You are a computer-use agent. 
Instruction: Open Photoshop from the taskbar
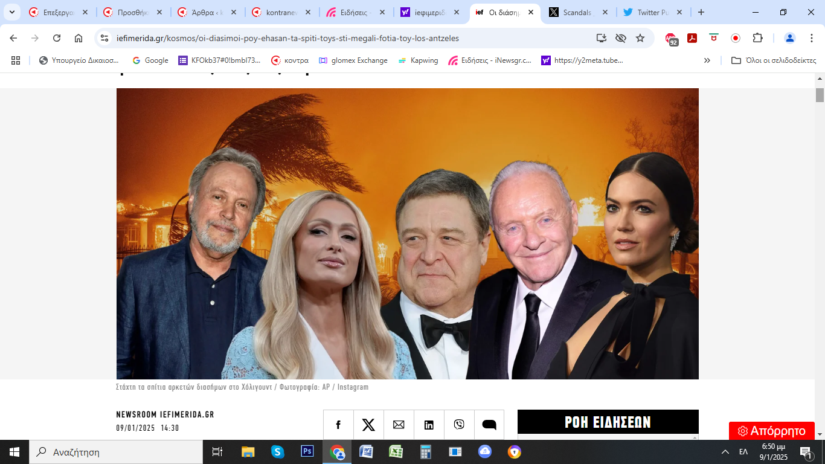(307, 451)
